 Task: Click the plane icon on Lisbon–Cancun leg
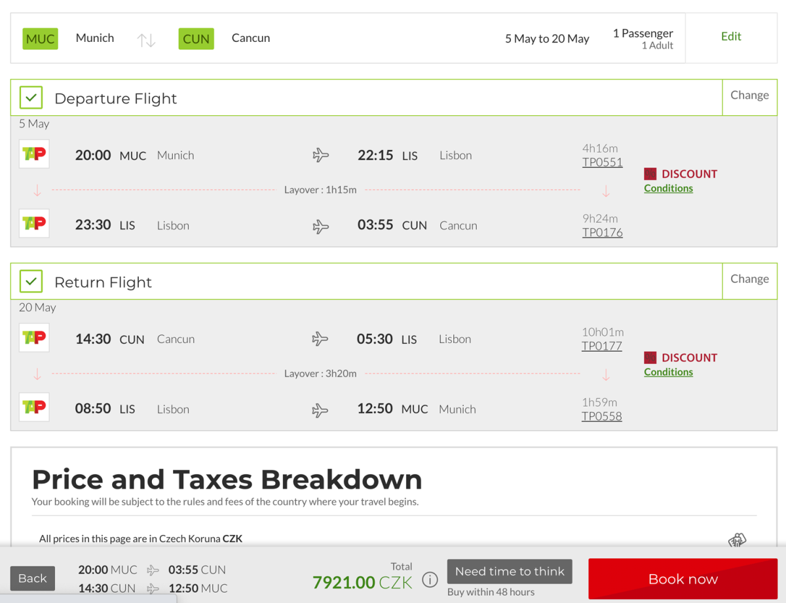click(x=320, y=226)
